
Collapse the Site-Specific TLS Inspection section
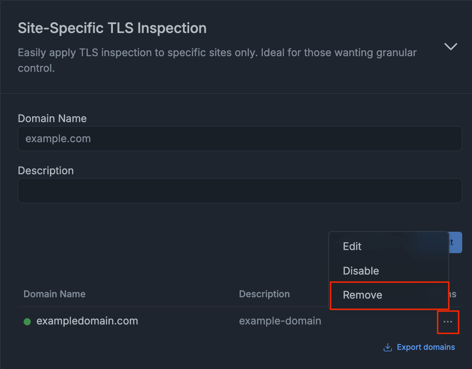click(x=451, y=46)
